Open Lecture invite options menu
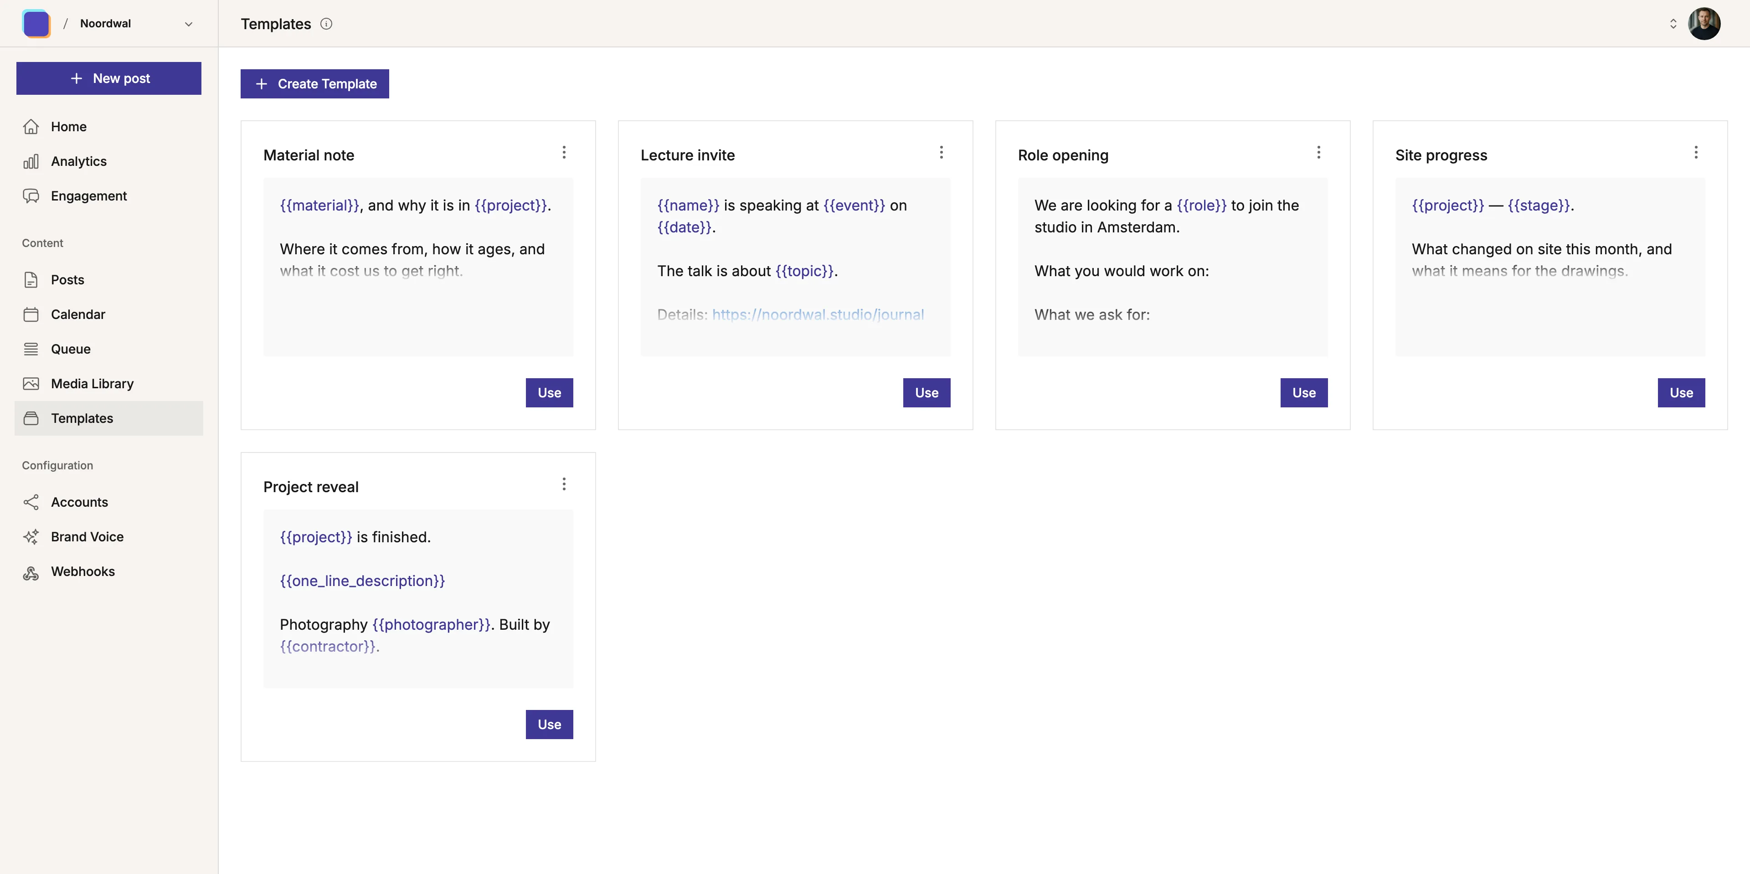The height and width of the screenshot is (874, 1750). tap(942, 152)
